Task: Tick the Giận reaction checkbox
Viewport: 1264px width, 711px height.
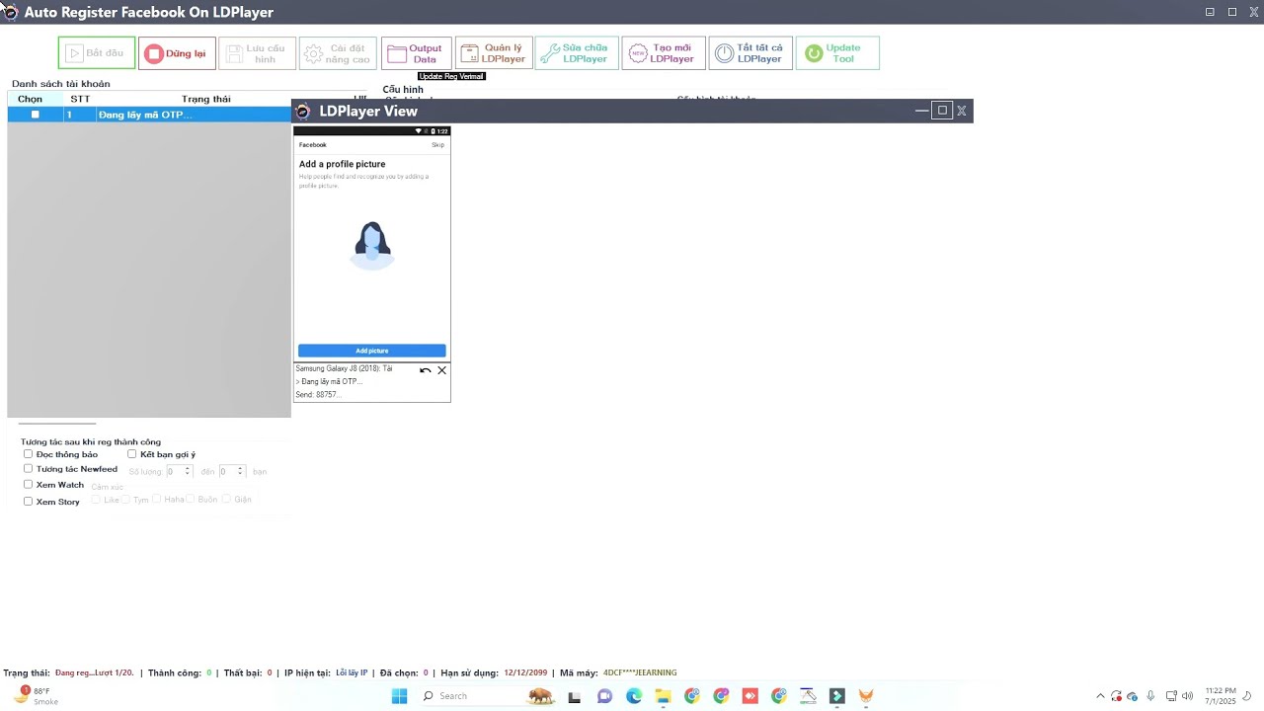Action: [227, 500]
